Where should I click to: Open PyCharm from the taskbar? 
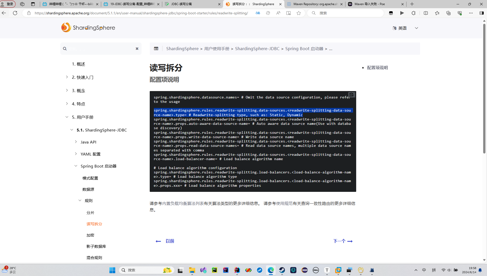[214, 270]
